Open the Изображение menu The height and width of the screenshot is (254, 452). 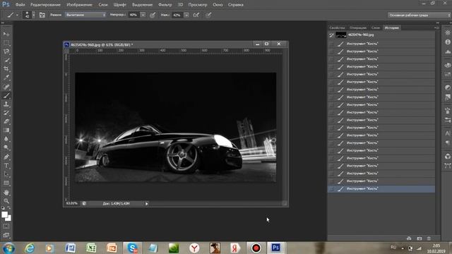click(x=79, y=5)
